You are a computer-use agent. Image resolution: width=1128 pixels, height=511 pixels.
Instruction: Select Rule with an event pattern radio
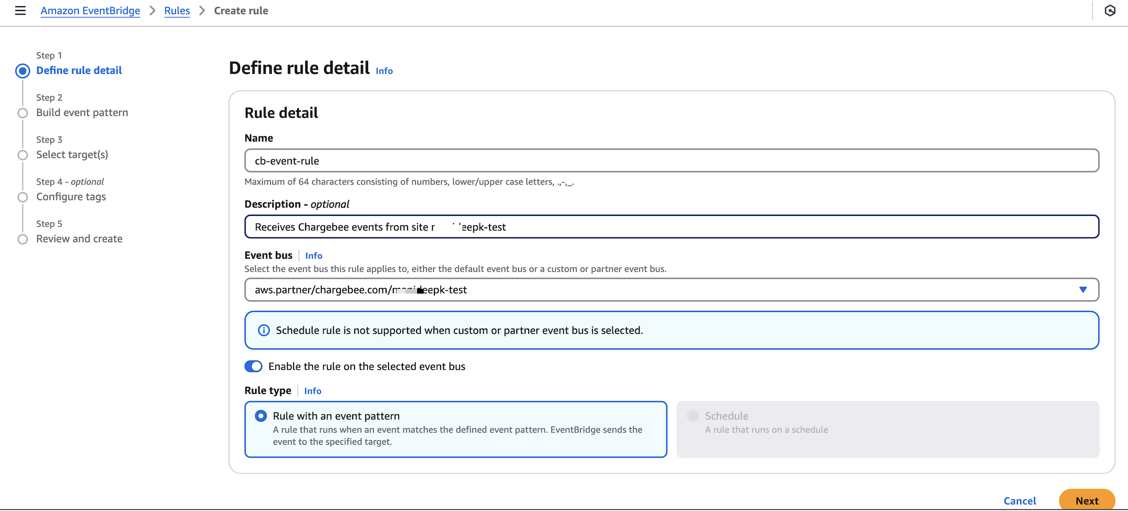click(261, 416)
